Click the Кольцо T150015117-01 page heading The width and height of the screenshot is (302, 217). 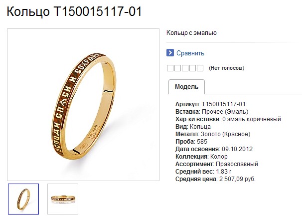[74, 11]
